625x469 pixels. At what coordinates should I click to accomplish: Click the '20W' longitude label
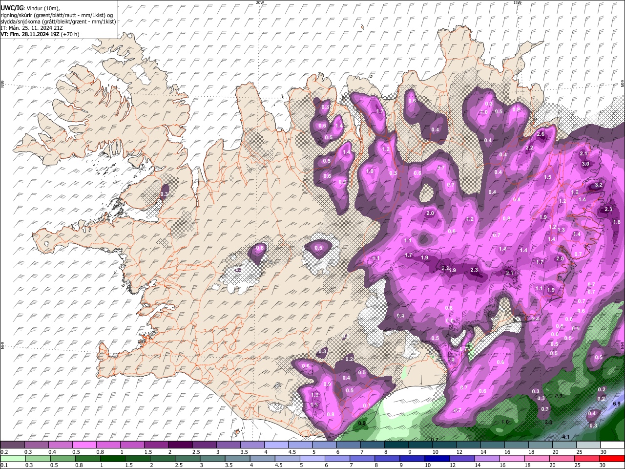260,2
